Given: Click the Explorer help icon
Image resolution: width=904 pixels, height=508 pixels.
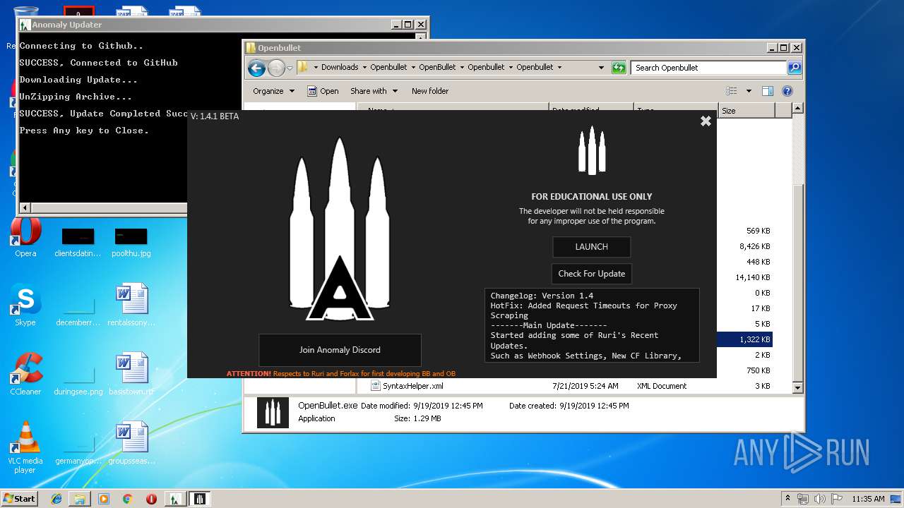Looking at the screenshot, I should click(x=787, y=91).
